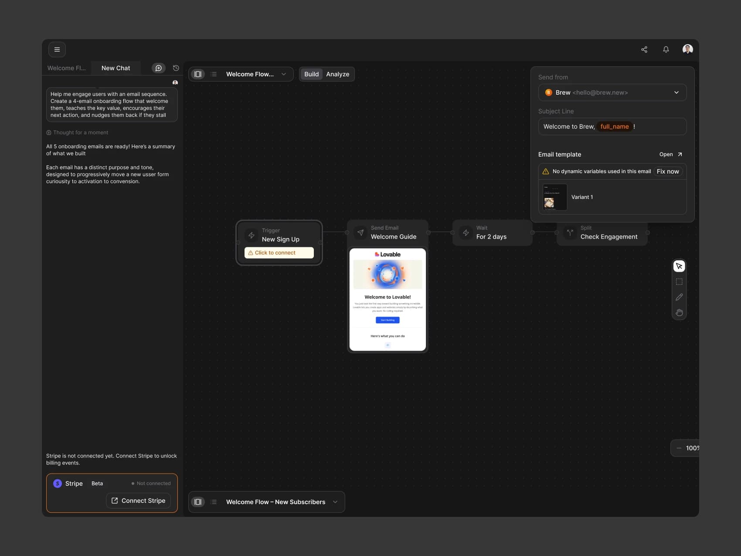Click the Stripe logo icon
The height and width of the screenshot is (556, 741).
tap(58, 484)
